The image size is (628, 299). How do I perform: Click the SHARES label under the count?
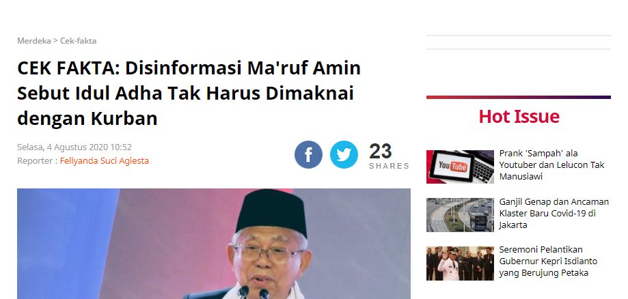coord(390,166)
